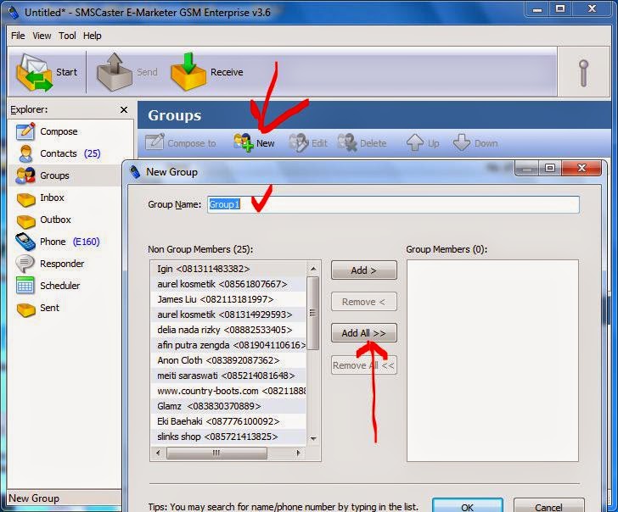
Task: Select meiti saraswati contact
Action: [x=228, y=376]
